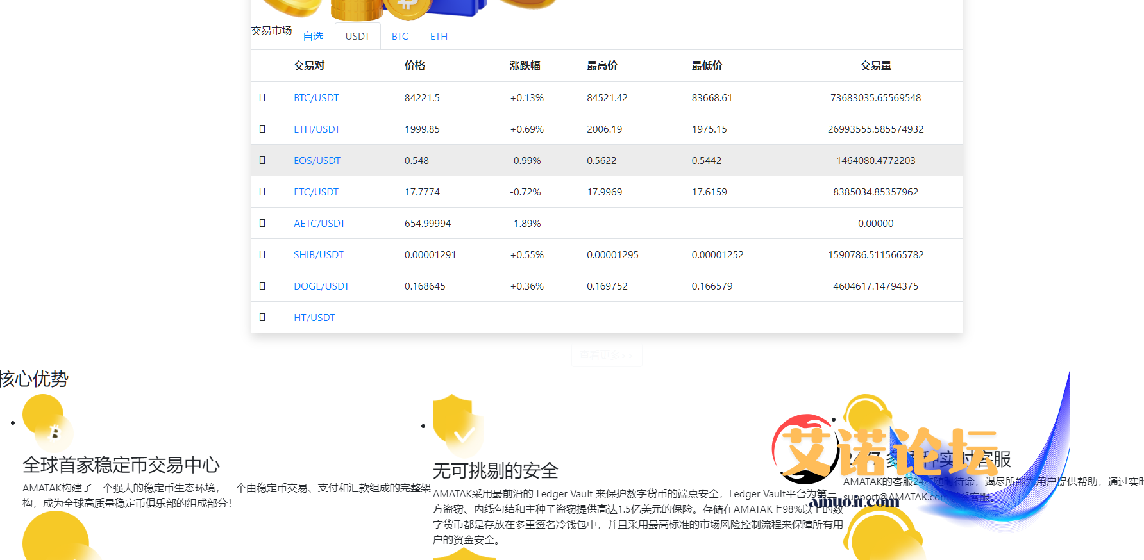Click the EOS volume 1464080.4772203

876,161
